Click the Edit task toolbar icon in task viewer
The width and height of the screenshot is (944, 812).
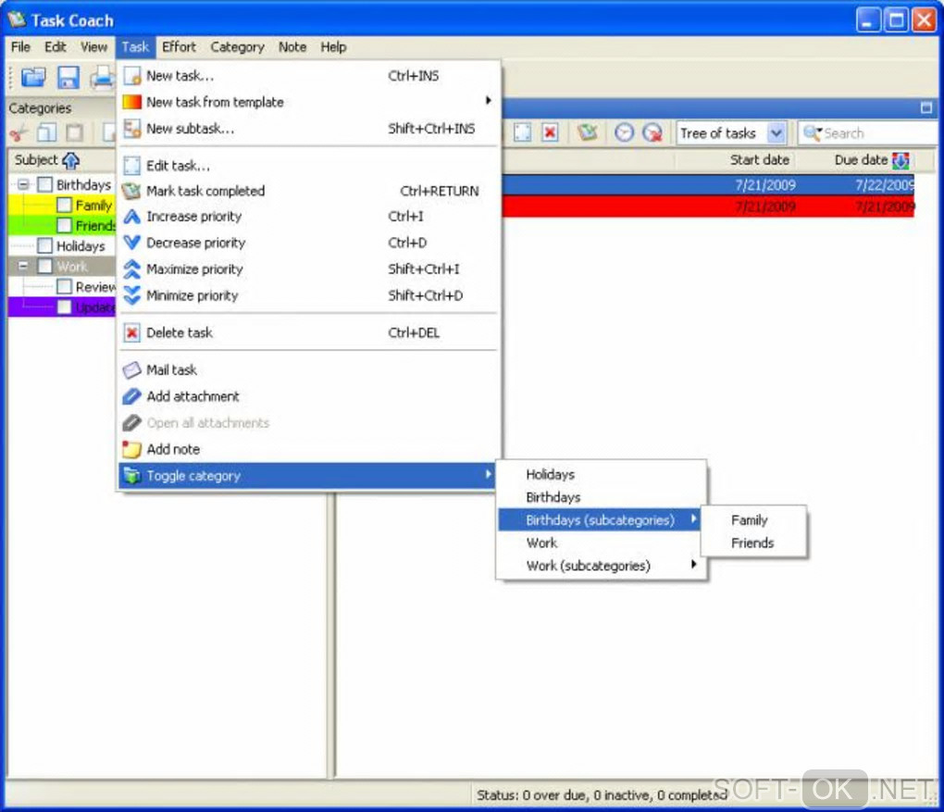point(522,132)
